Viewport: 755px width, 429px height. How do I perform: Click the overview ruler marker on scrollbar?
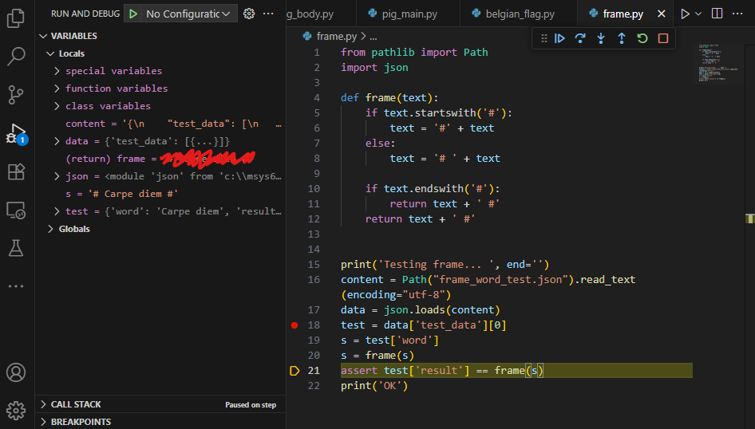[749, 218]
